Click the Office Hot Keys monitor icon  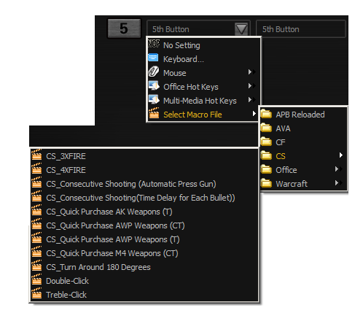tap(154, 85)
